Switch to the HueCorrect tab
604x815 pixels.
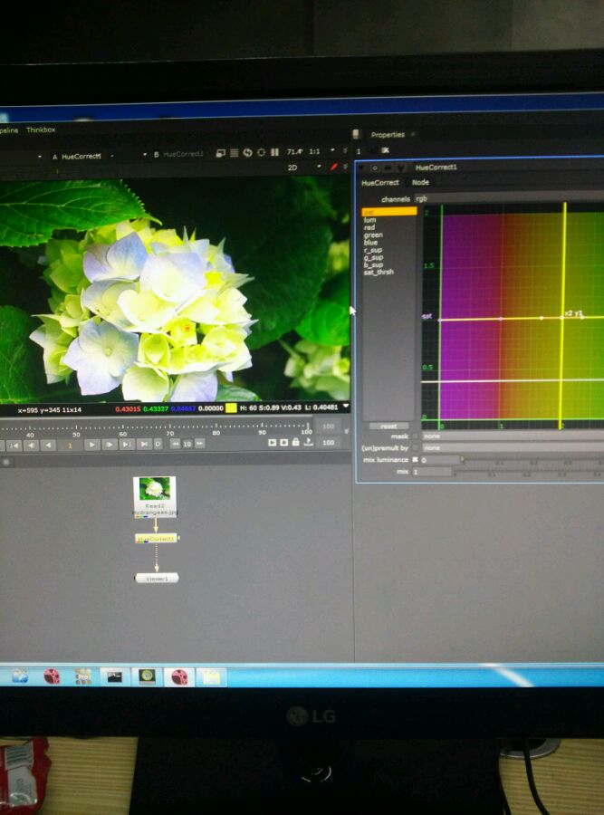pos(380,183)
